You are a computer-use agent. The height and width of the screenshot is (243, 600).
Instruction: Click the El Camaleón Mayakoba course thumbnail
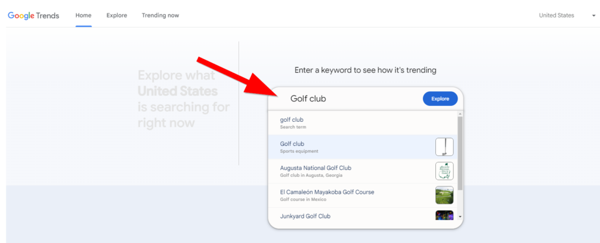pyautogui.click(x=444, y=195)
